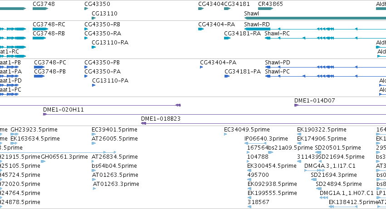
Task: Click the EC39401.5prime EST label
Action: pos(114,130)
